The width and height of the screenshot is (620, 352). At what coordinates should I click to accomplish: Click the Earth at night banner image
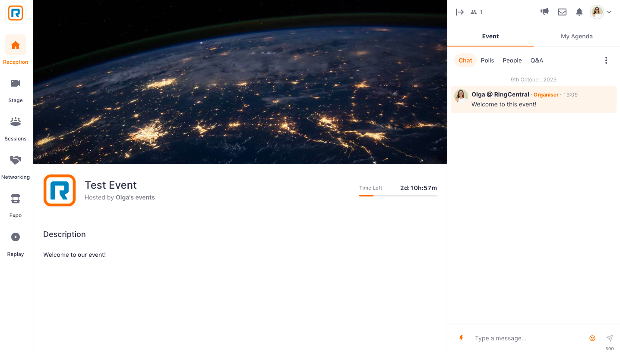tap(240, 82)
